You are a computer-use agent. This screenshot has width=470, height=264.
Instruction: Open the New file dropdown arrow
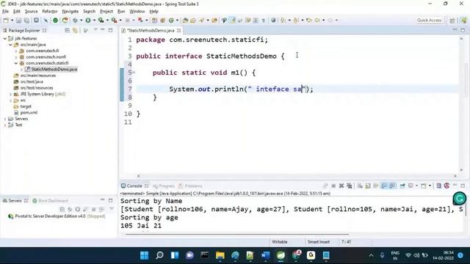pos(12,21)
